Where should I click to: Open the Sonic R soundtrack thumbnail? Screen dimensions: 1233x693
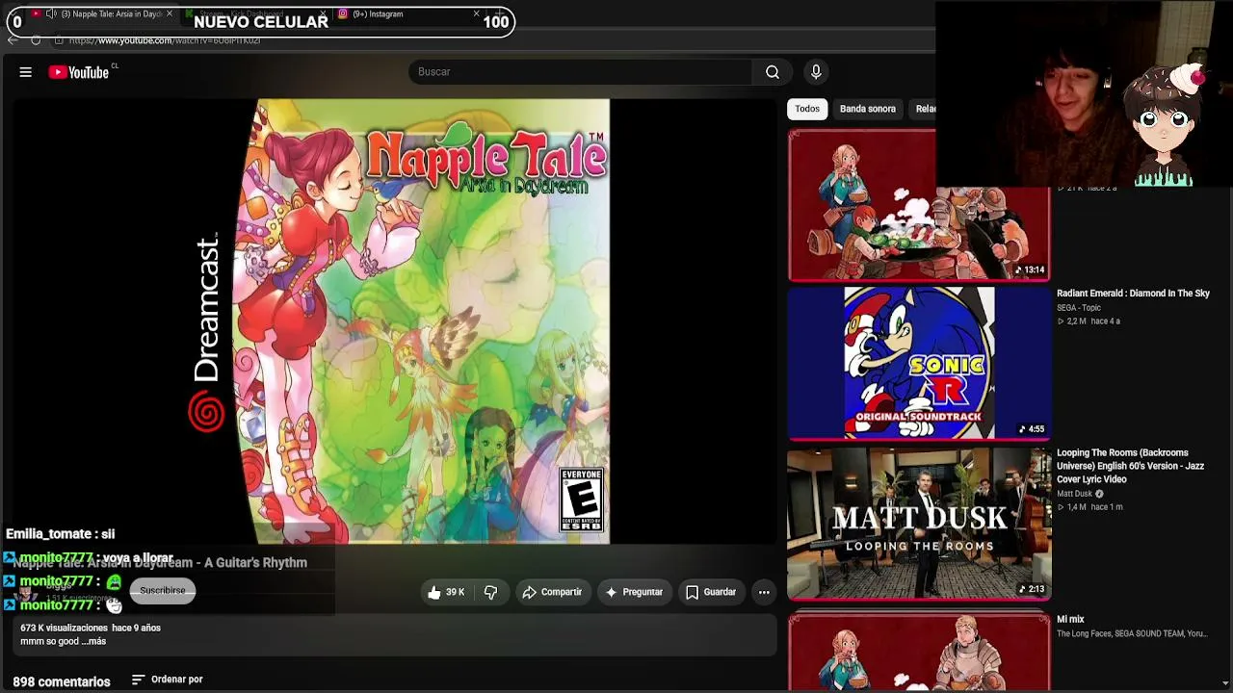pyautogui.click(x=919, y=363)
